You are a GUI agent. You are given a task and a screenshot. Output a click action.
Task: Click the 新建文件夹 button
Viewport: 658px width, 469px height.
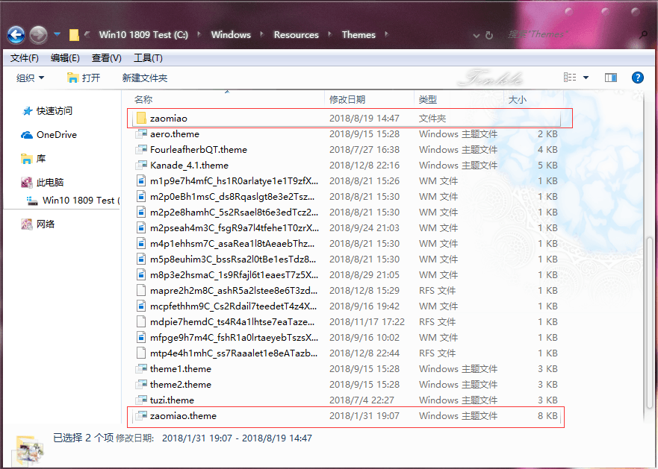click(145, 78)
